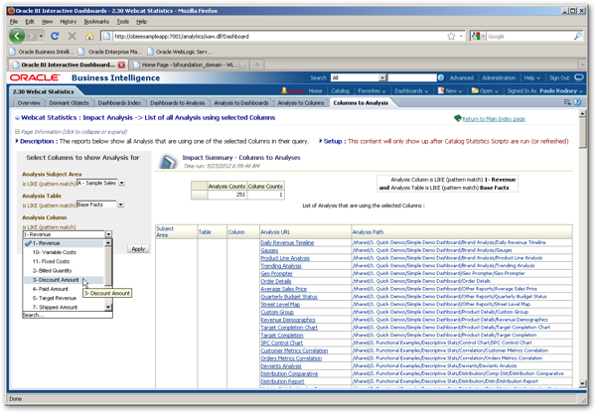Open the Geo Prompter analysis link
The height and width of the screenshot is (413, 596).
tap(276, 274)
